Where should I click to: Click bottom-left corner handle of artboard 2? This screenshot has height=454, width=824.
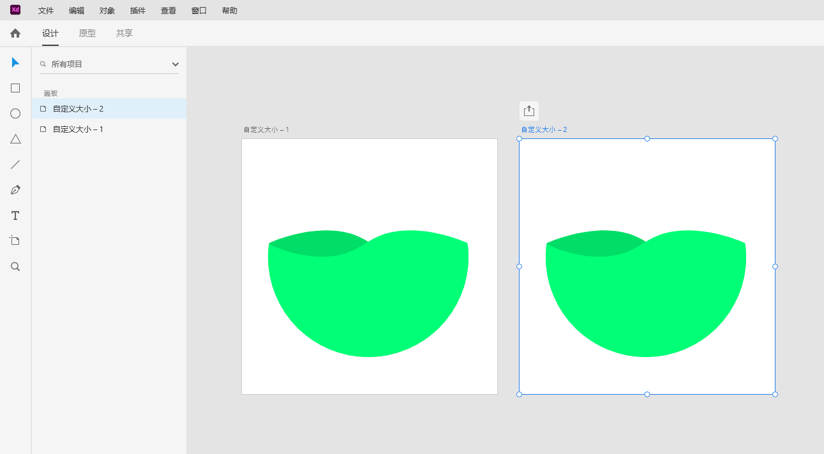pyautogui.click(x=519, y=394)
